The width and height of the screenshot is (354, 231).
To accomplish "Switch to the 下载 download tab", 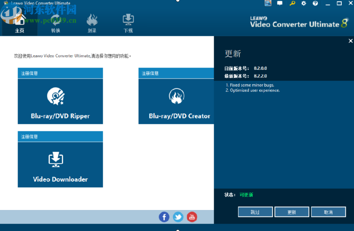I will 128,23.
